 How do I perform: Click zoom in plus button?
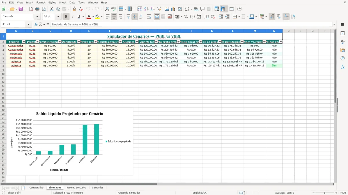point(336,193)
